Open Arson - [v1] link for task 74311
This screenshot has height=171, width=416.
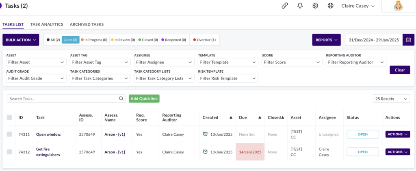[x=115, y=134]
